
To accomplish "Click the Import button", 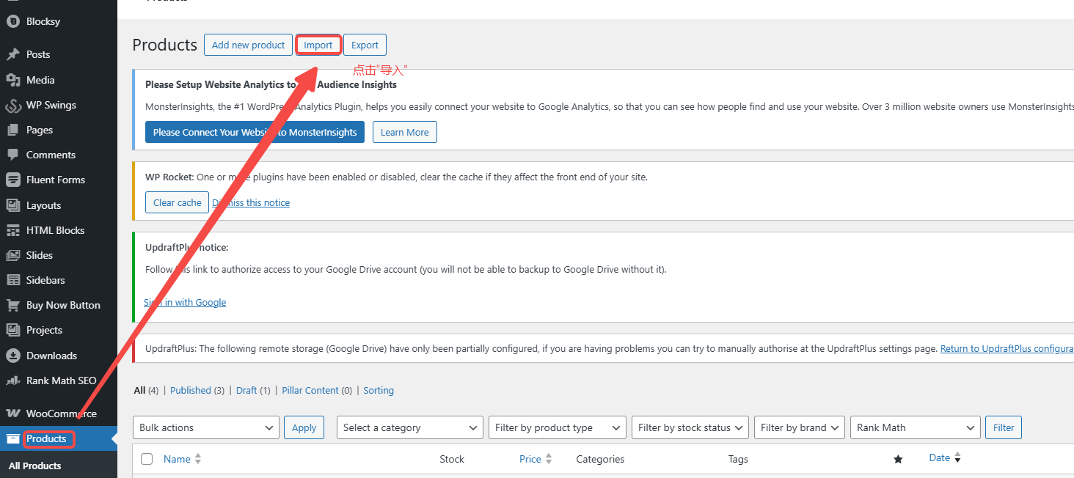I will (318, 45).
